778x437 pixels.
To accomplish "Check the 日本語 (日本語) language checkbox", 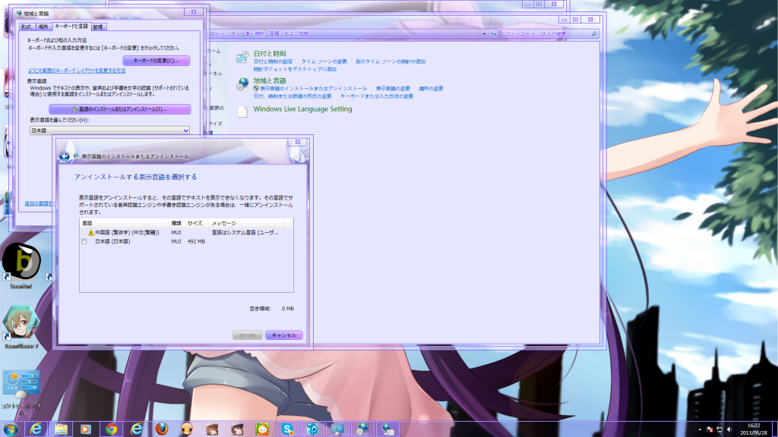I will coord(84,241).
